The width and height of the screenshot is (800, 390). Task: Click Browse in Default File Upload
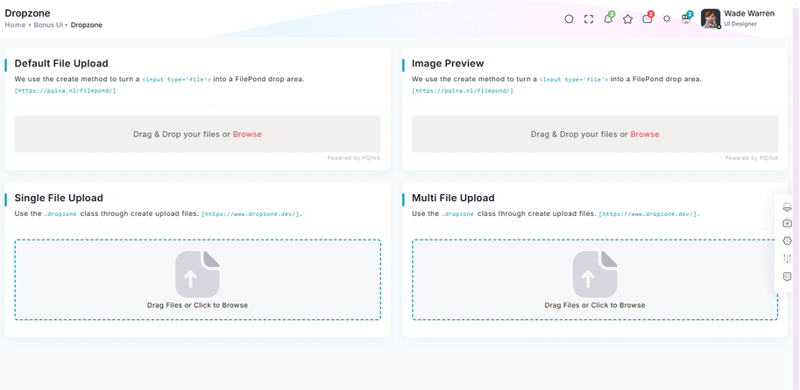247,135
